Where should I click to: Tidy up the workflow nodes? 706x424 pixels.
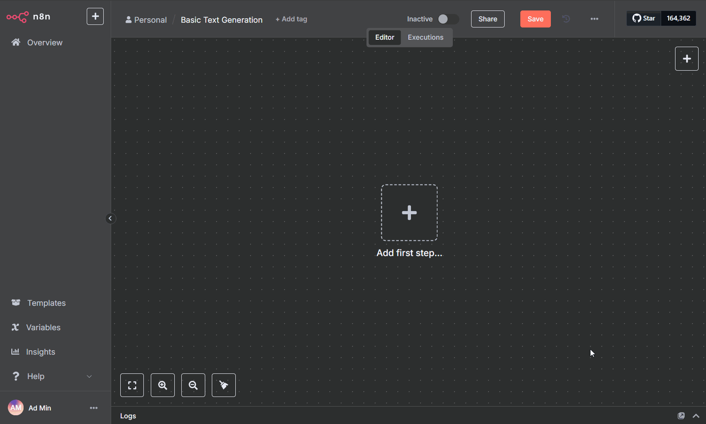point(224,385)
